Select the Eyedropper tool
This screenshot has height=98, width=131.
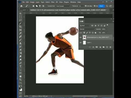coord(20,33)
